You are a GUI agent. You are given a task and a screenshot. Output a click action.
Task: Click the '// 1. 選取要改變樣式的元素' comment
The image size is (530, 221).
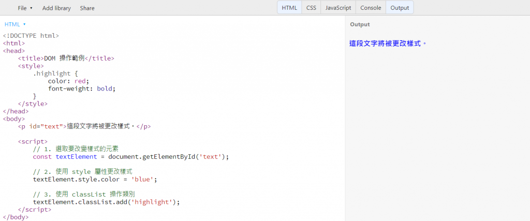point(76,149)
